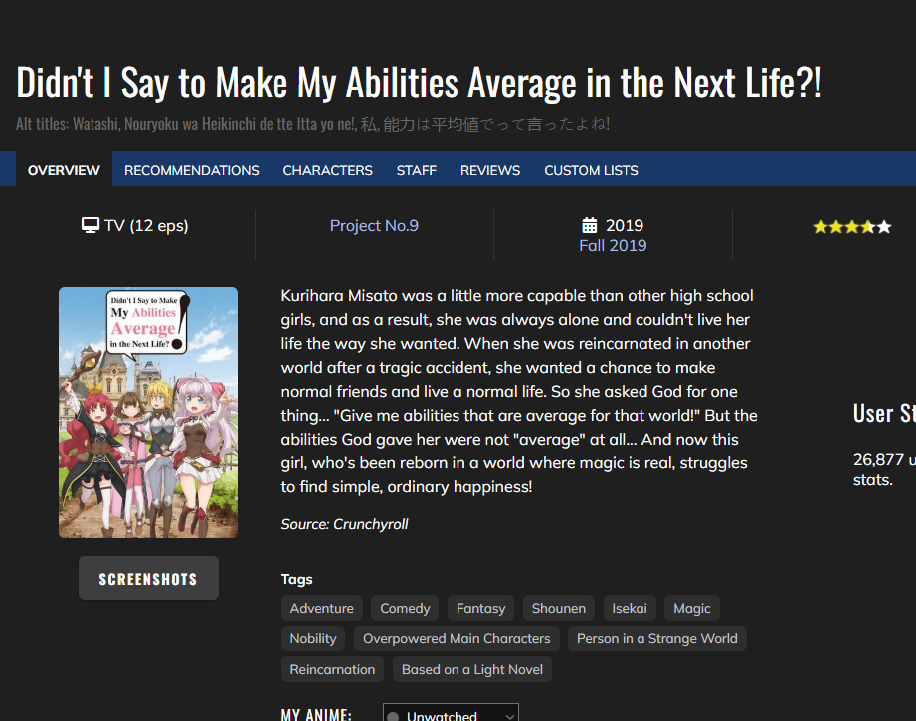Select the Overview tab

64,170
